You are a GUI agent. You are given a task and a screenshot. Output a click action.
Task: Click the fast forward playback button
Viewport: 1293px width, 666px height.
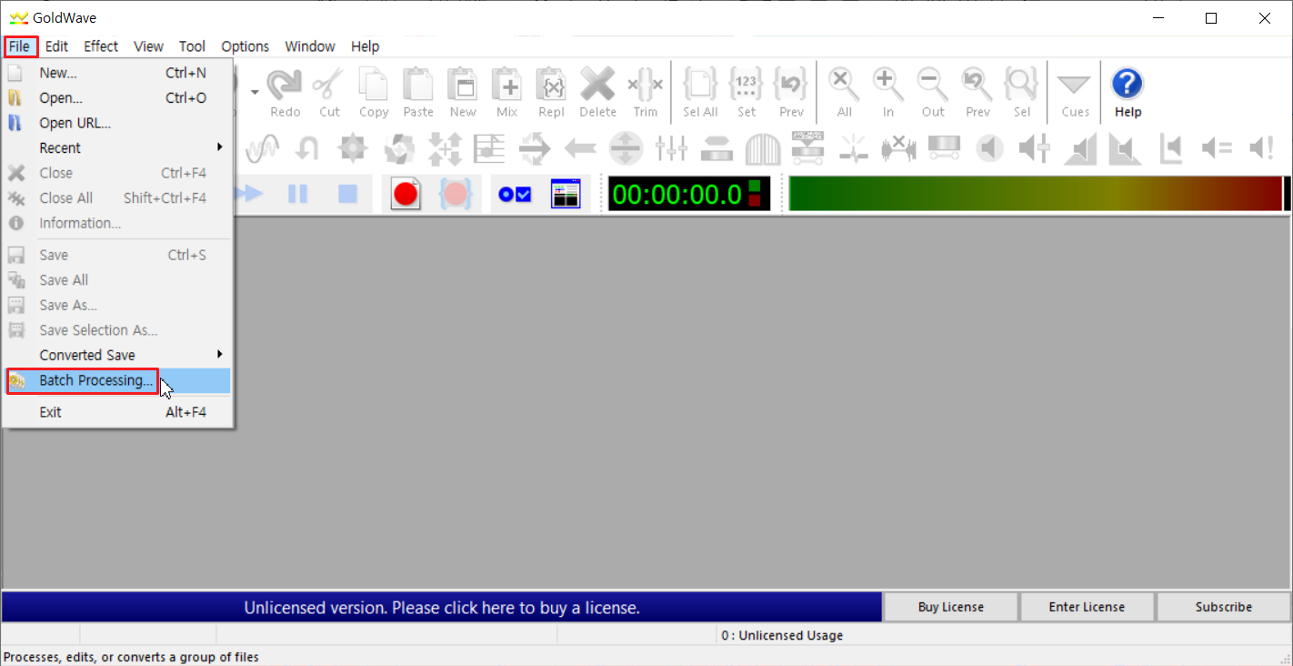pyautogui.click(x=248, y=194)
